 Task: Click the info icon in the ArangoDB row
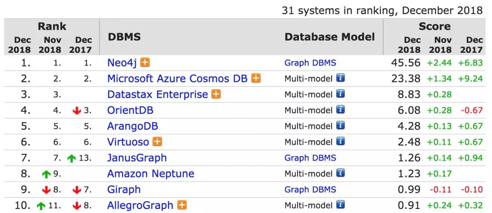pyautogui.click(x=340, y=126)
